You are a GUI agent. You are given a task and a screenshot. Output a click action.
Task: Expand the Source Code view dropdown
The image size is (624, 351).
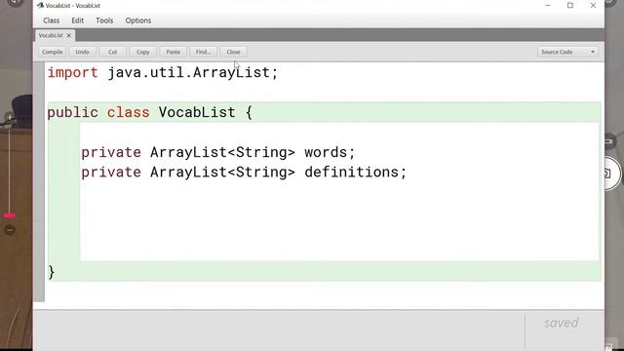coord(567,52)
